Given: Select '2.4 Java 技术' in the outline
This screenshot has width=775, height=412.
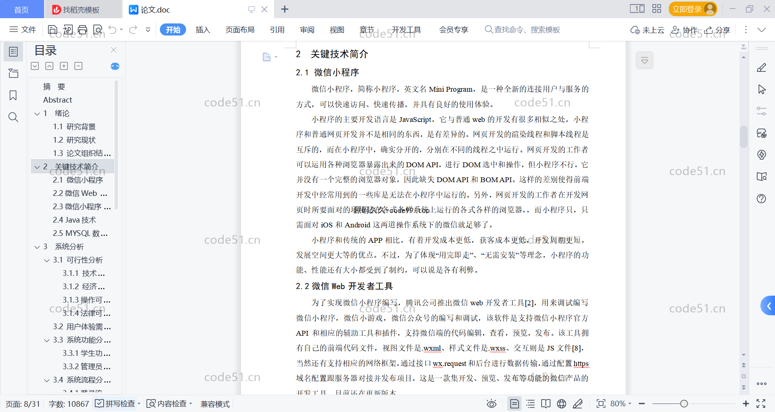Looking at the screenshot, I should pyautogui.click(x=74, y=220).
